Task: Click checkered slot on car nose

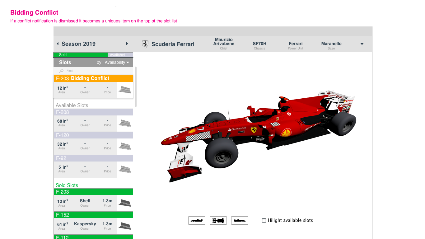Action: (198, 136)
